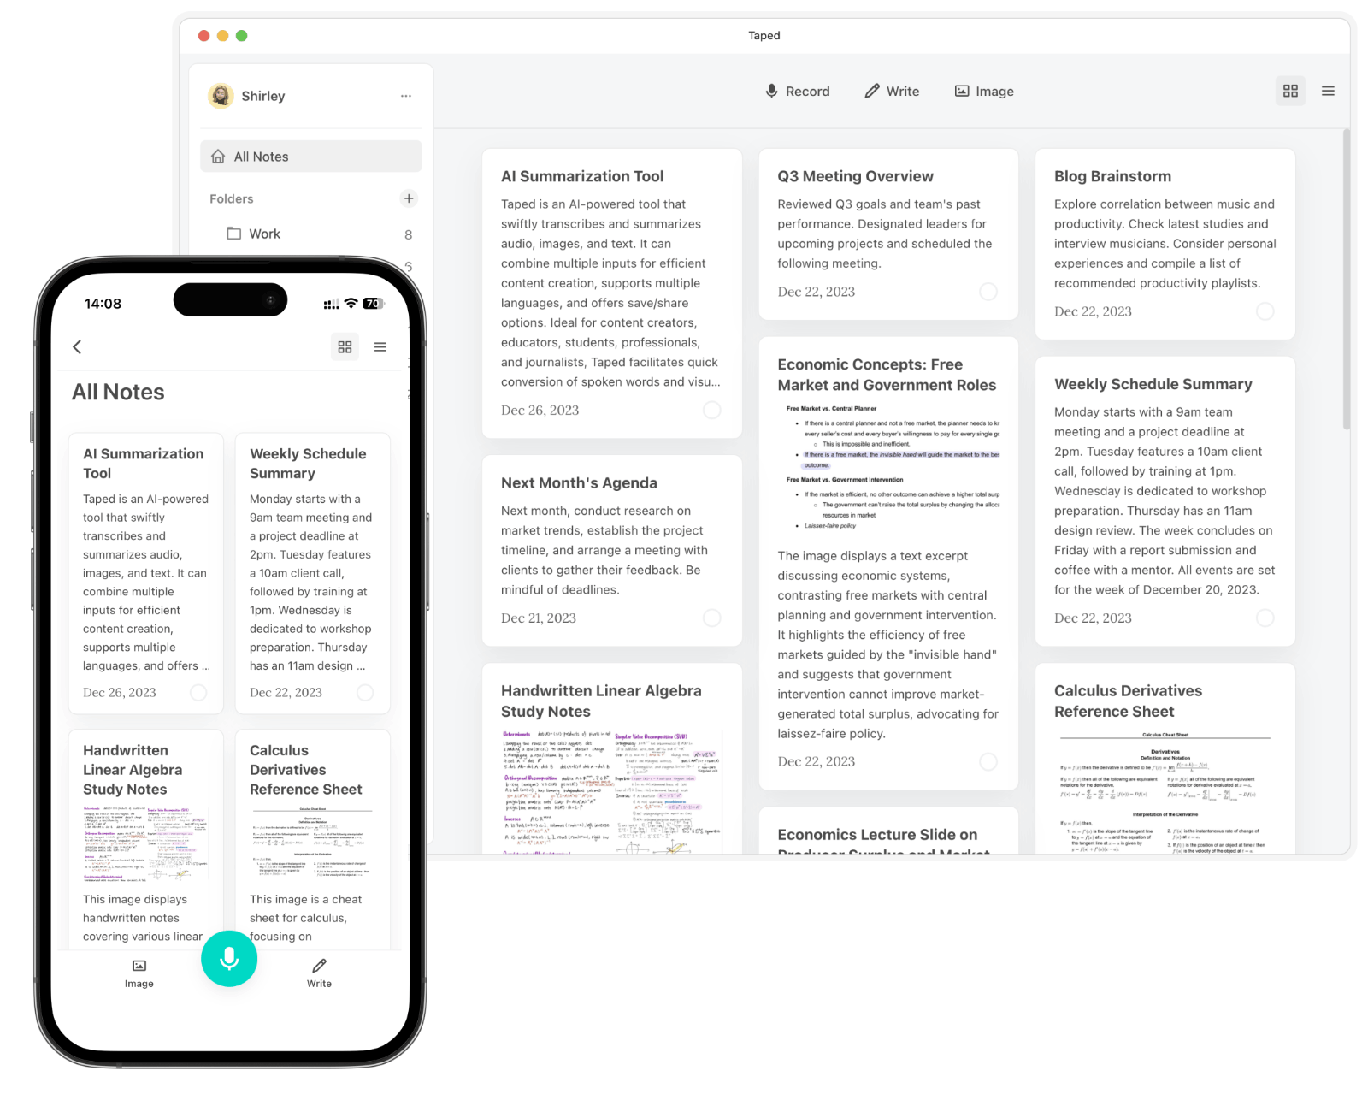
Task: Tap the grid view icon on the phone
Action: point(345,346)
